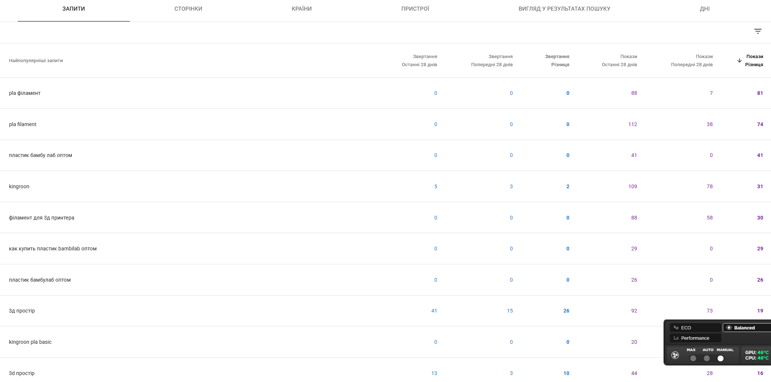Viewport: 771px width, 382px height.
Task: Click impressions value 20 for kingroon pla basic
Action: click(634, 342)
